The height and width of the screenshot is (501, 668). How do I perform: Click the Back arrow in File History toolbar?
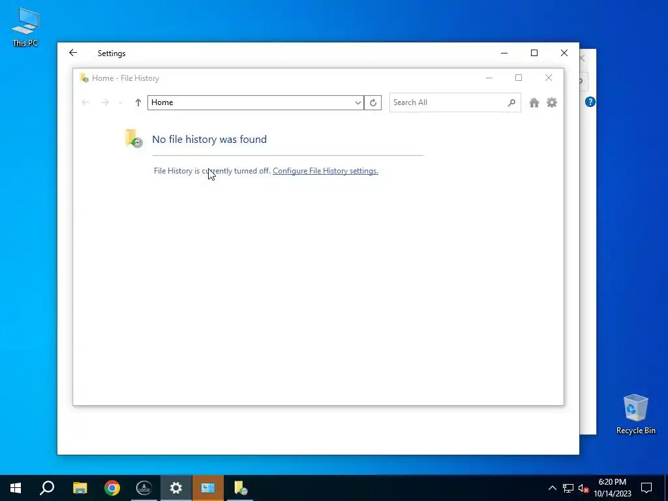(85, 102)
